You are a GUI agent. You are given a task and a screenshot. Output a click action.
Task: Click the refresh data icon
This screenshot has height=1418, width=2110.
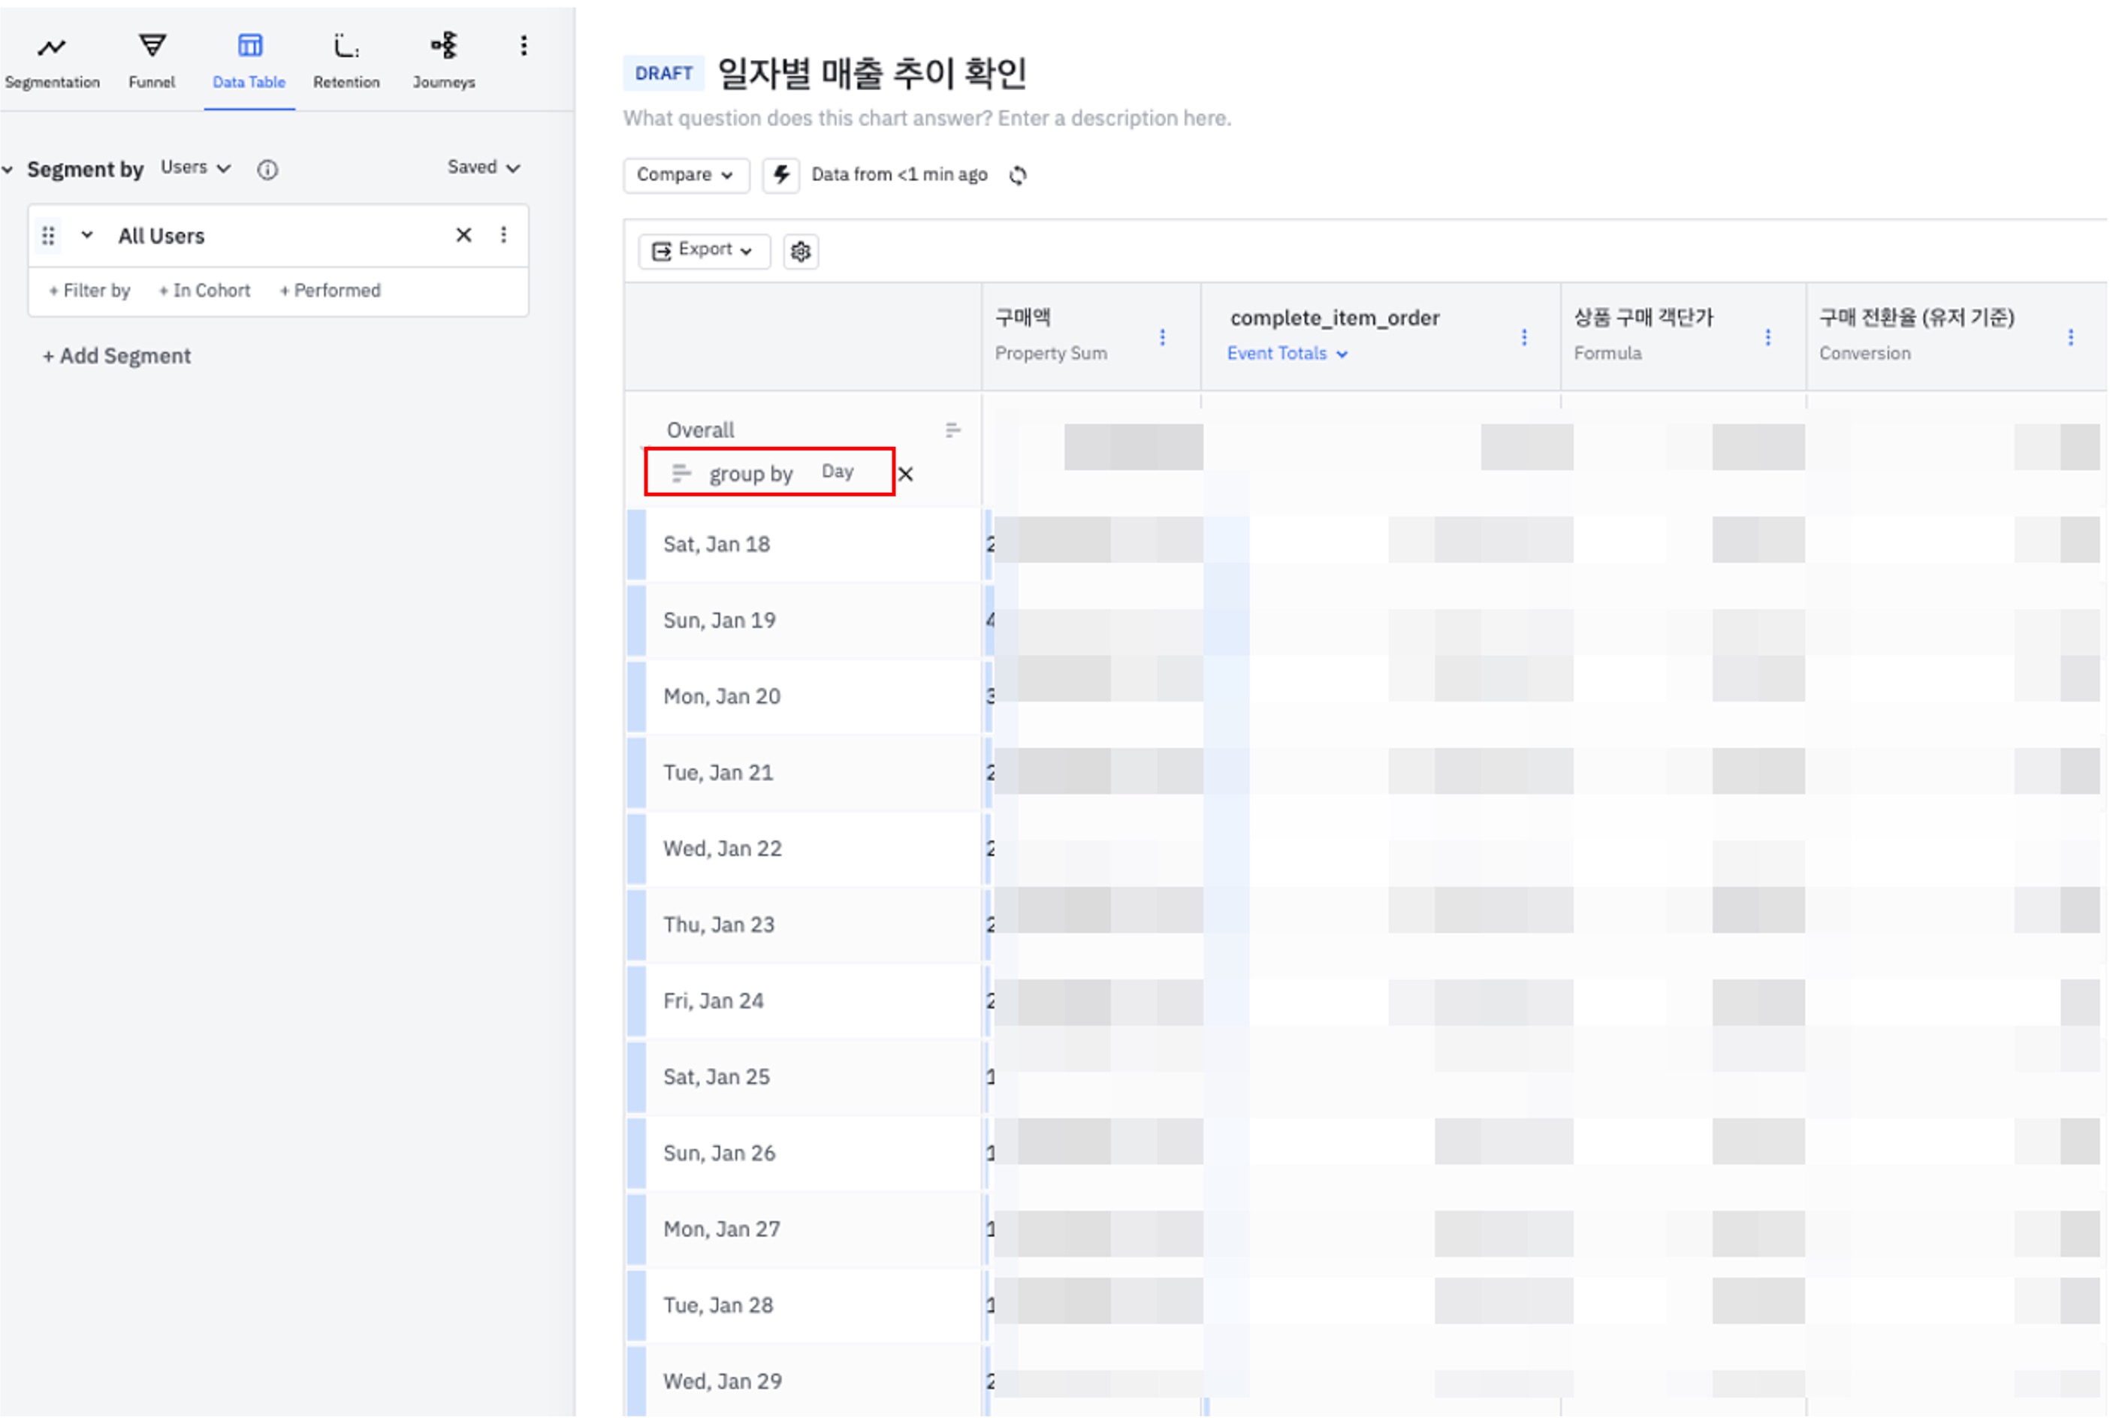(x=1019, y=176)
